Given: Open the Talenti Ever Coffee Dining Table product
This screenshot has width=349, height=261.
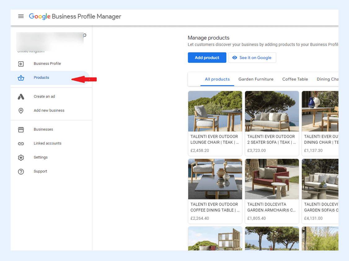Looking at the screenshot, I should [215, 191].
